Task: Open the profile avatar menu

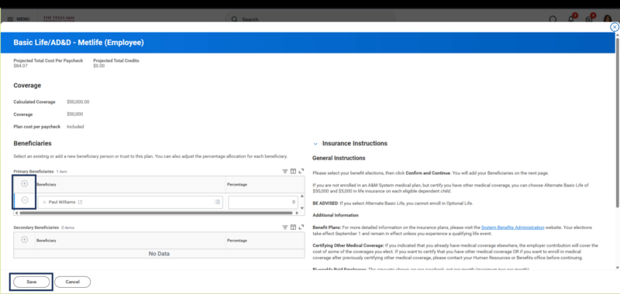Action: tap(608, 19)
